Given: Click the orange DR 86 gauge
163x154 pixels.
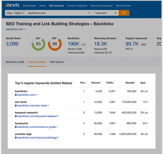Looking at the screenshot, I should pyautogui.click(x=55, y=44).
